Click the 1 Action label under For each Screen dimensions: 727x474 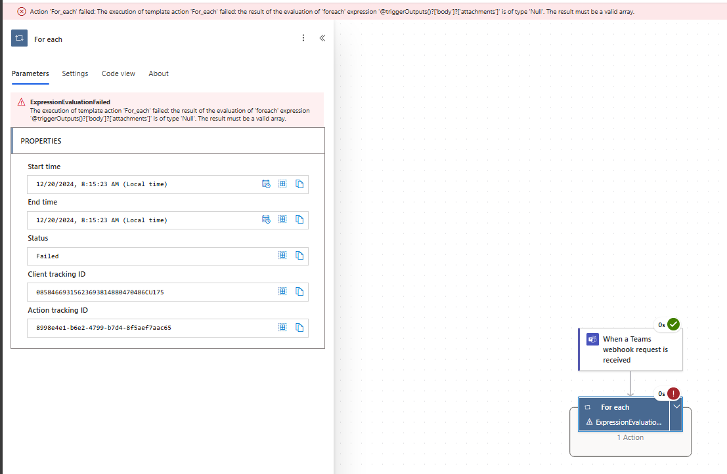point(630,437)
